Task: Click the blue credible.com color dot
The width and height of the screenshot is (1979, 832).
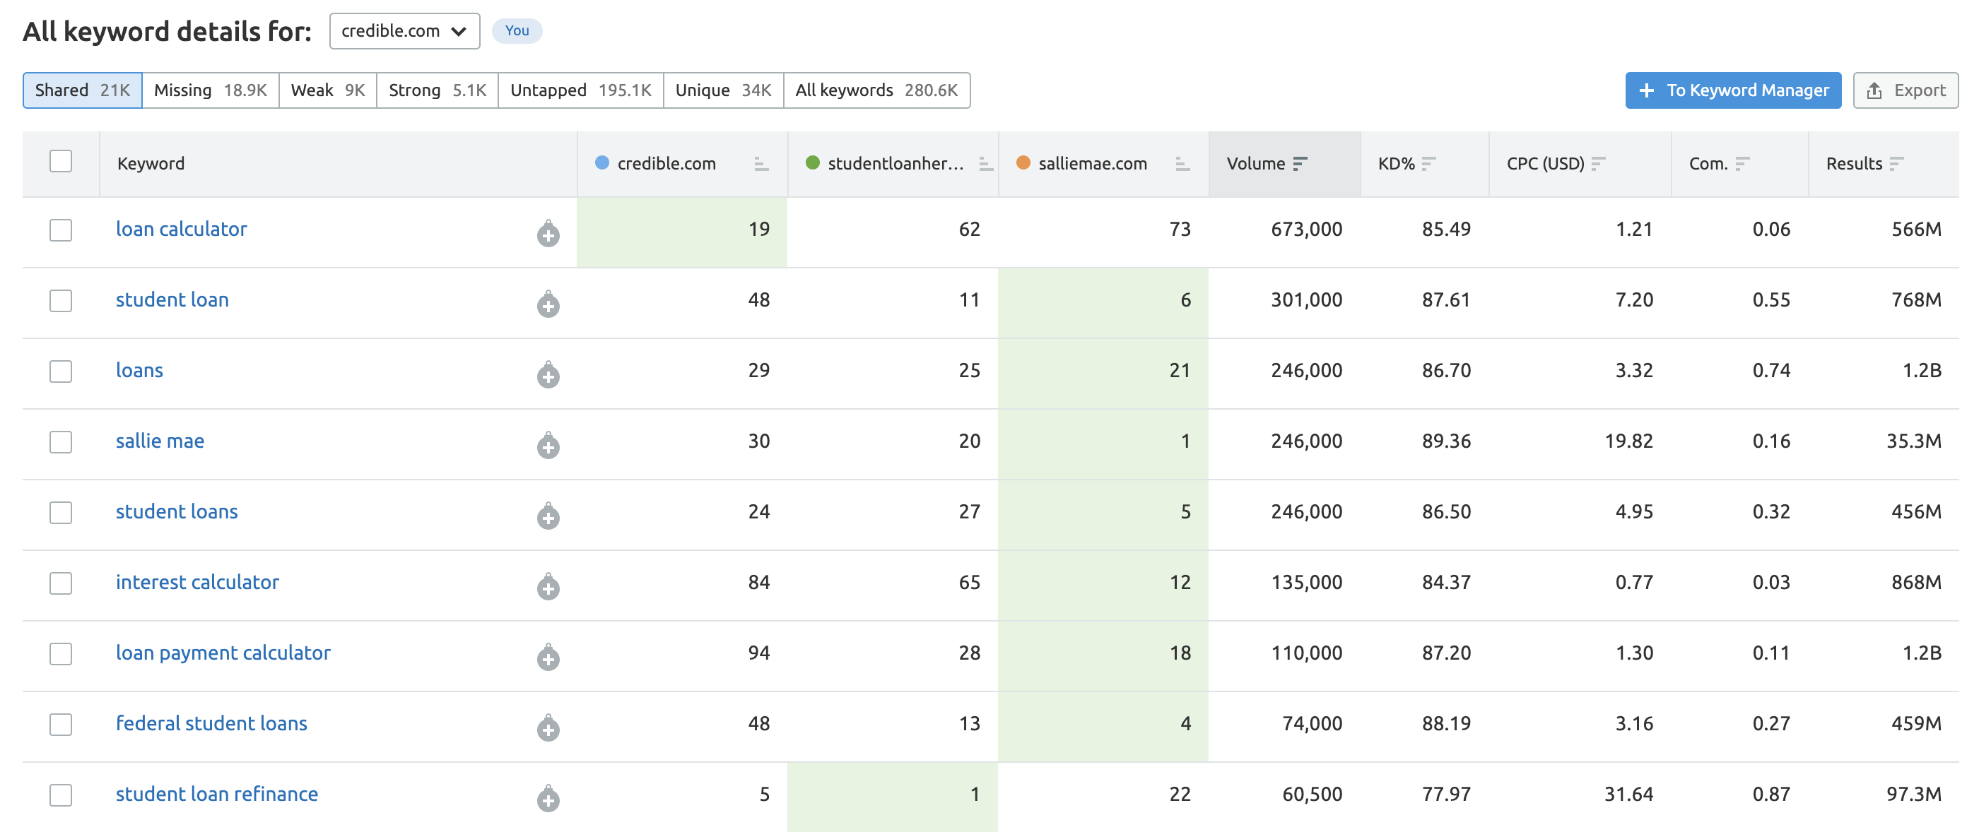Action: pyautogui.click(x=602, y=162)
